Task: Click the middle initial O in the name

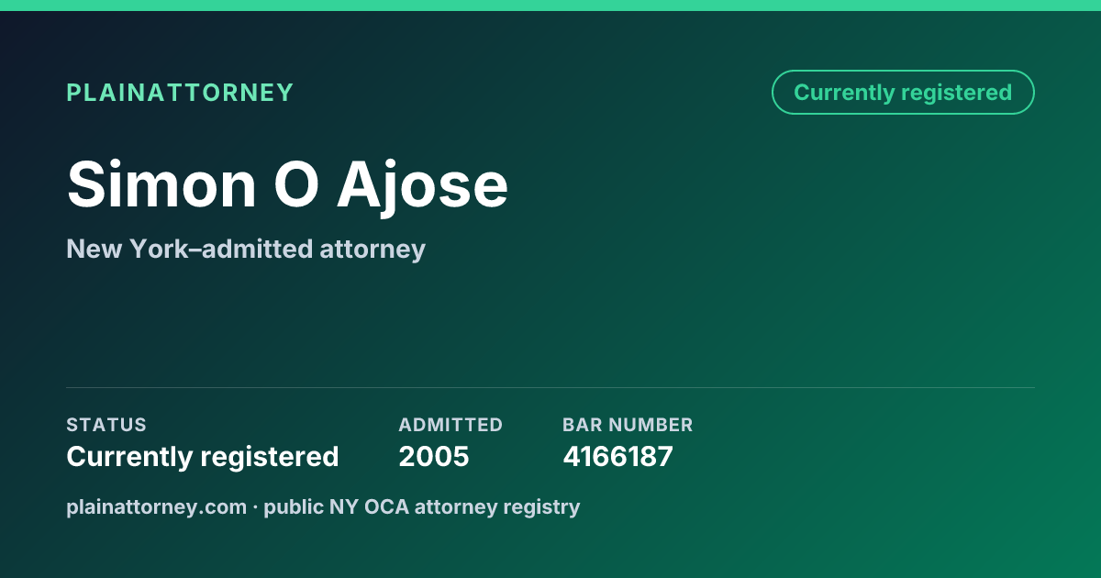Action: 296,183
